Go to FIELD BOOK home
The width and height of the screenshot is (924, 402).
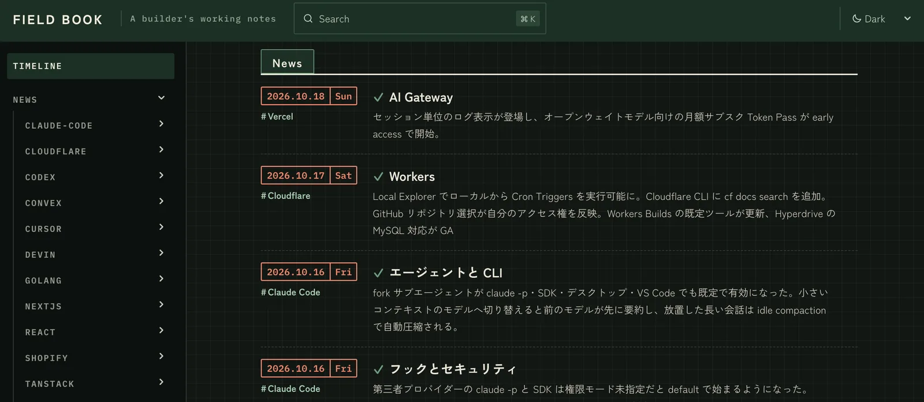(x=58, y=20)
